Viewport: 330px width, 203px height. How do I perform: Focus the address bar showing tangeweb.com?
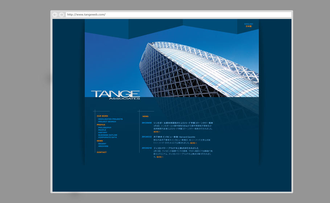[x=178, y=14]
